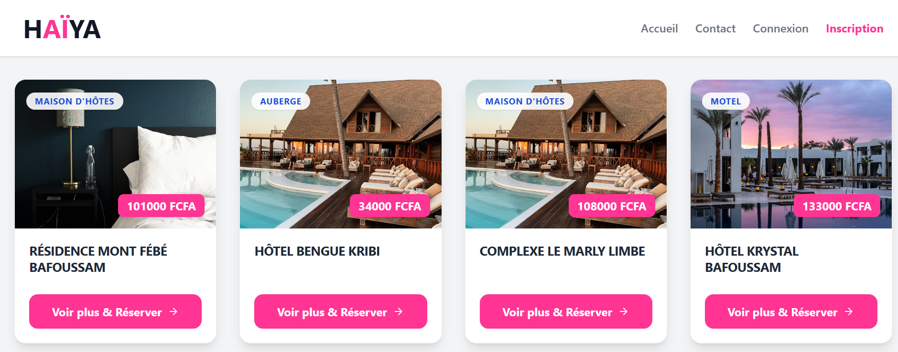The image size is (898, 352).
Task: Open the Contact nav link
Action: click(715, 29)
